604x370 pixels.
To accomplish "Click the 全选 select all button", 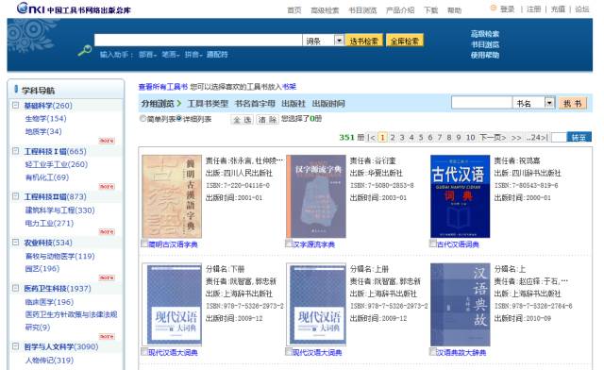I will [243, 120].
